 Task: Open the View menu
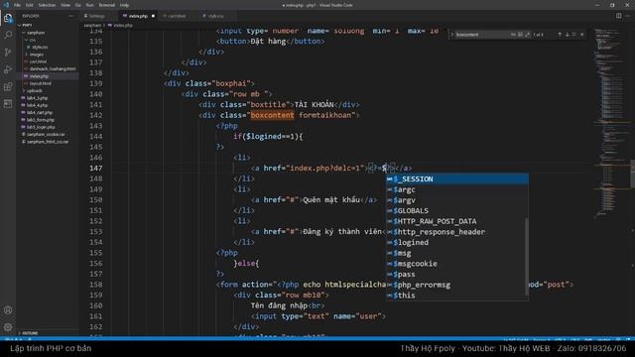65,5
